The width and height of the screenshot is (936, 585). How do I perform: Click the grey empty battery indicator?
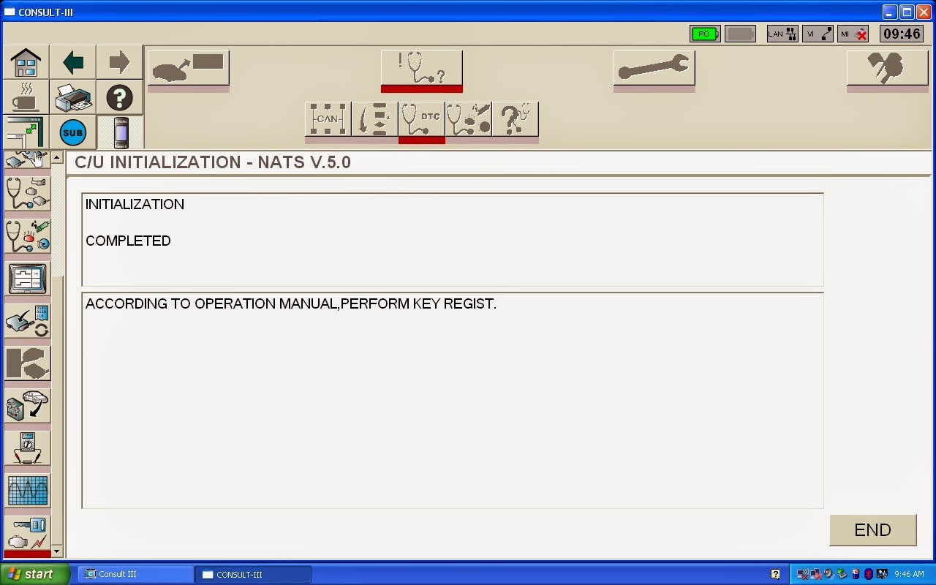coord(741,34)
